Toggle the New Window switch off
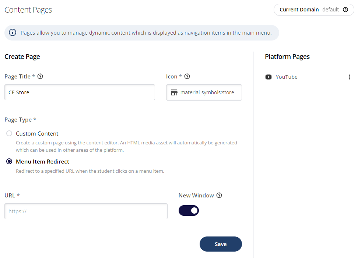 (189, 210)
